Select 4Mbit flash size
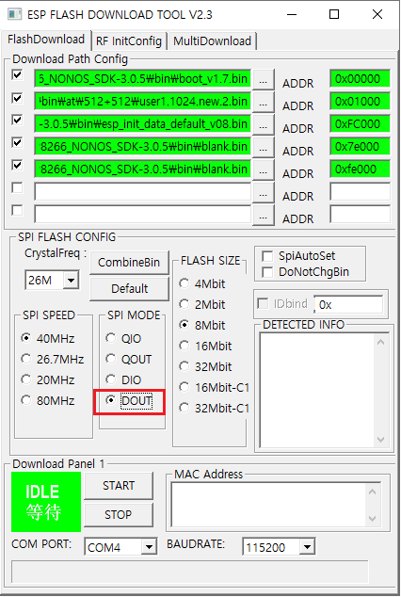The image size is (401, 597). click(x=202, y=283)
